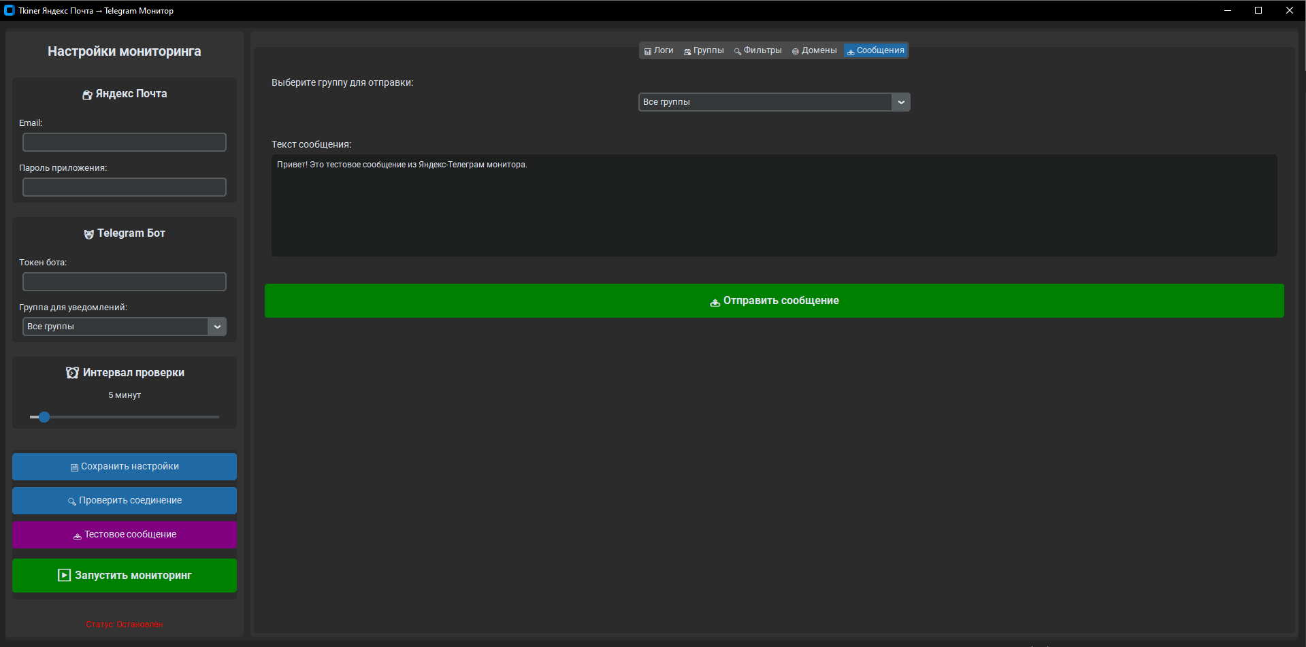This screenshot has width=1306, height=647.
Task: Select the Сообщения tab
Action: (x=875, y=51)
